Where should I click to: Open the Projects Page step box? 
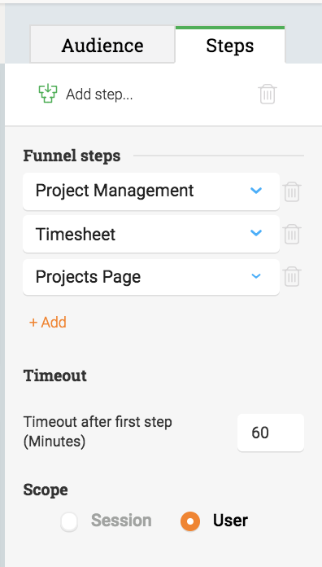click(151, 277)
